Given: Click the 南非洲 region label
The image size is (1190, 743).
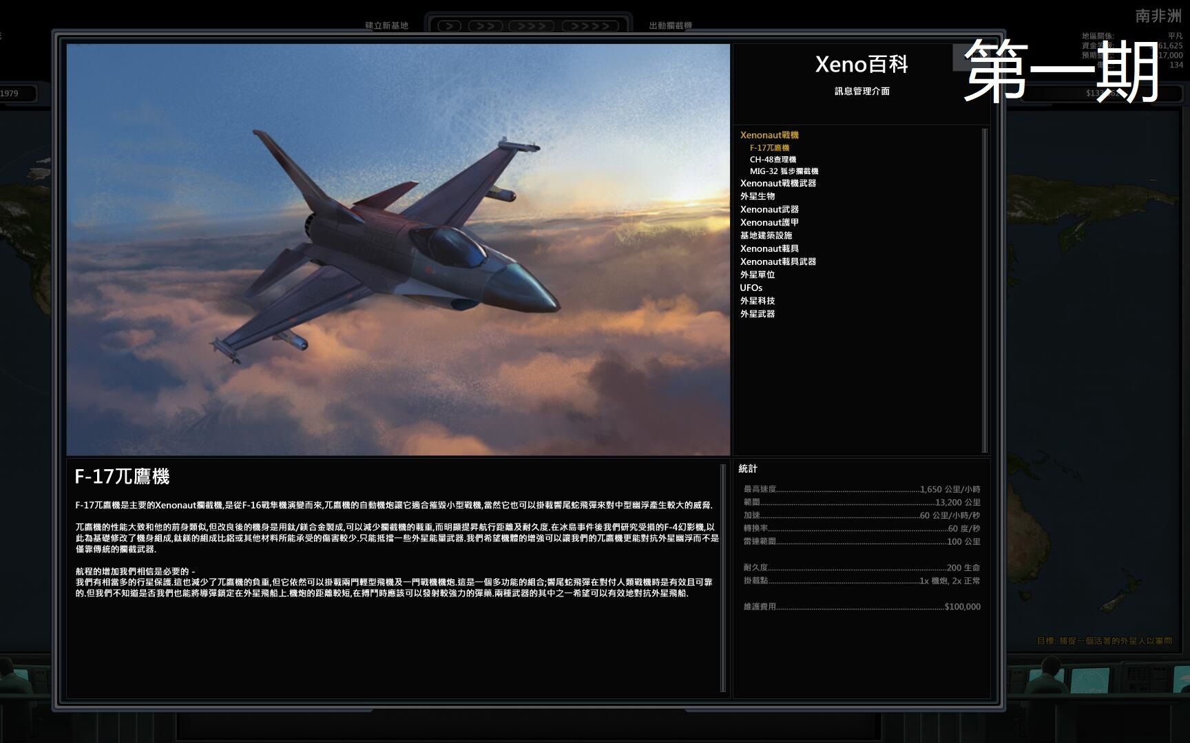Looking at the screenshot, I should point(1158,15).
